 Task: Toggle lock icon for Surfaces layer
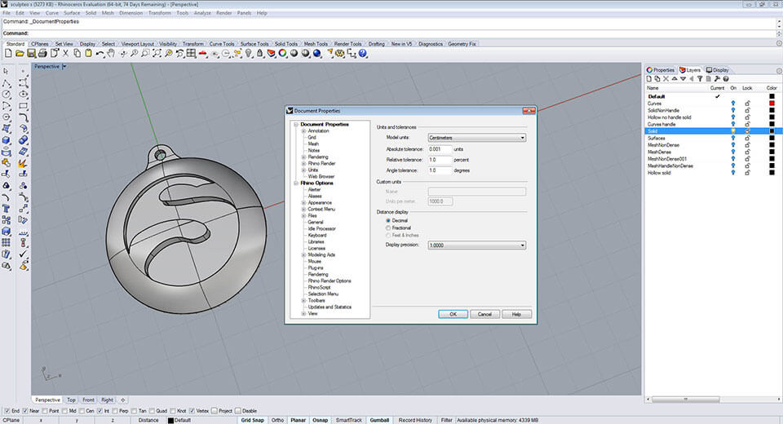748,138
